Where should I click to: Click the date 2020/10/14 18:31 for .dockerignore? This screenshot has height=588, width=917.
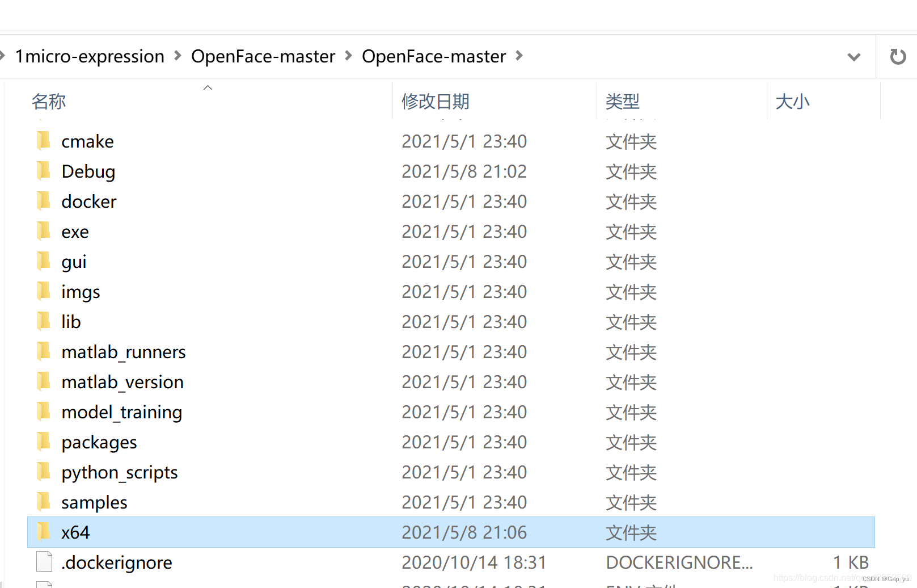[474, 562]
